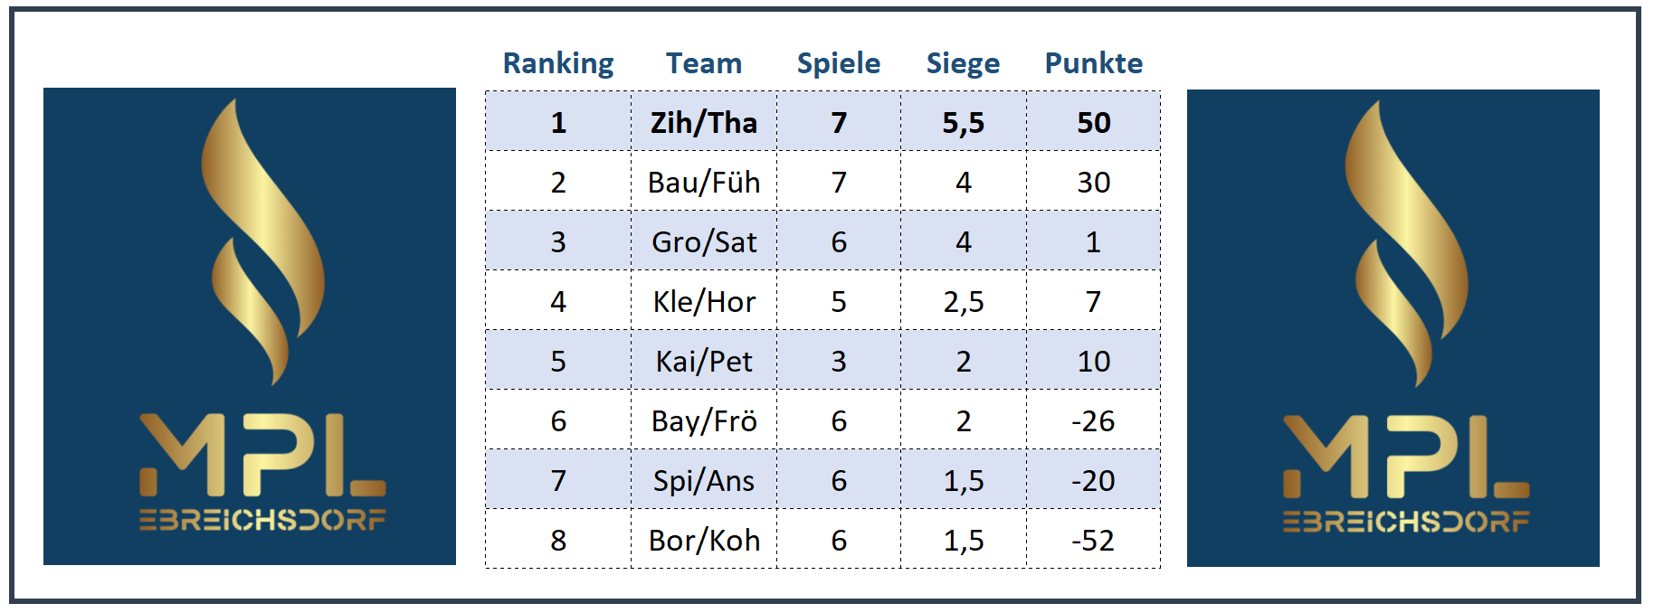Image resolution: width=1654 pixels, height=613 pixels.
Task: Click the right MPL Ebreichsdorf logo
Action: pos(1393,328)
